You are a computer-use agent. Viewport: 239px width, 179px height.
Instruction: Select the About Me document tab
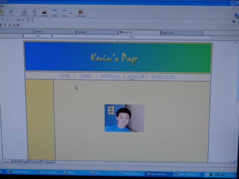[139, 32]
